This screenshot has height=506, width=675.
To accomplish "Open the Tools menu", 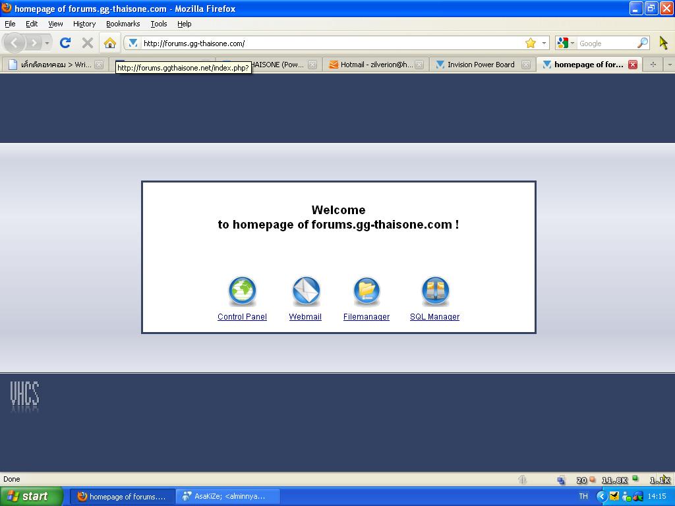I will (159, 24).
